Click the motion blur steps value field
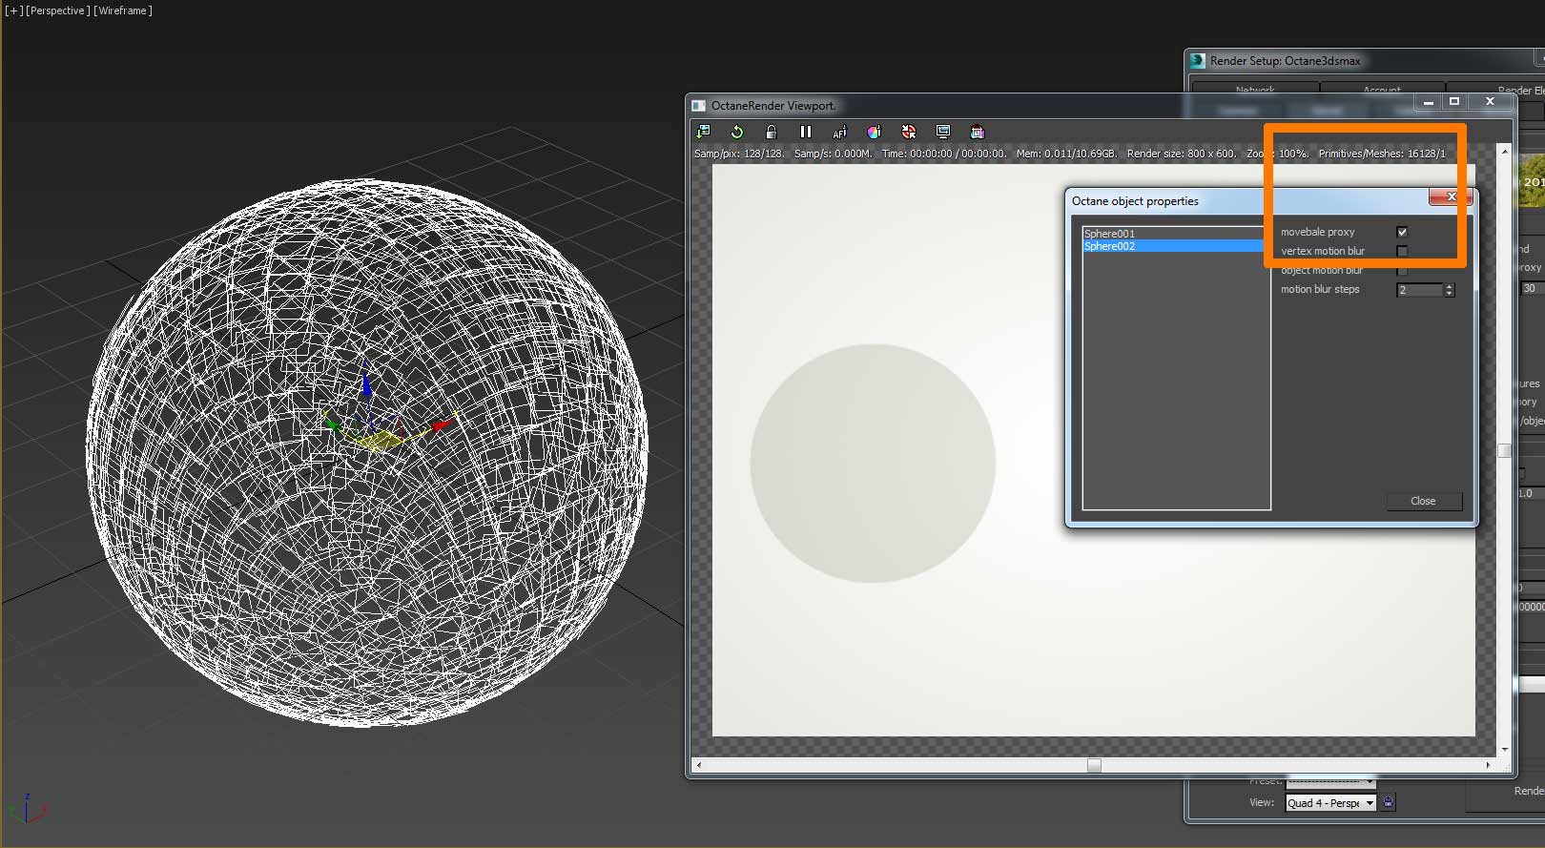Viewport: 1545px width, 848px height. [x=1420, y=290]
